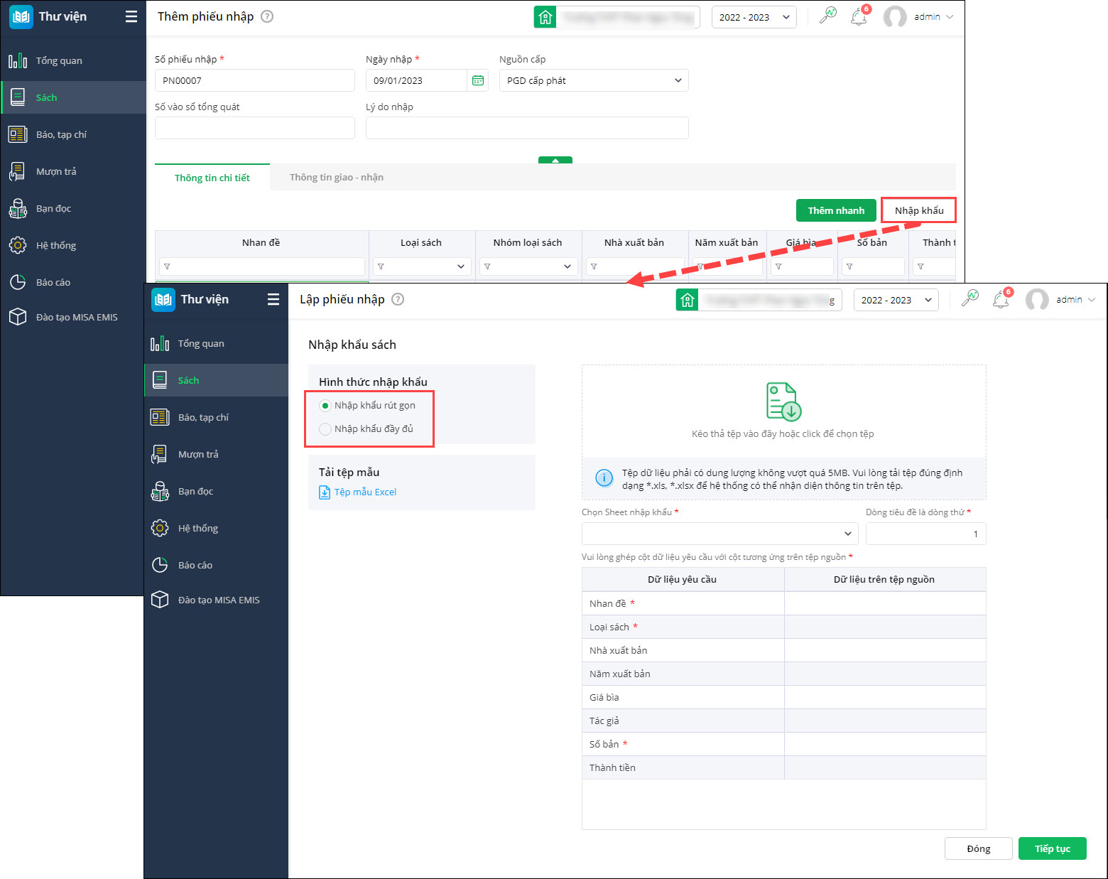Click source cell for Loại sách mapping row
1108x879 pixels.
click(885, 627)
